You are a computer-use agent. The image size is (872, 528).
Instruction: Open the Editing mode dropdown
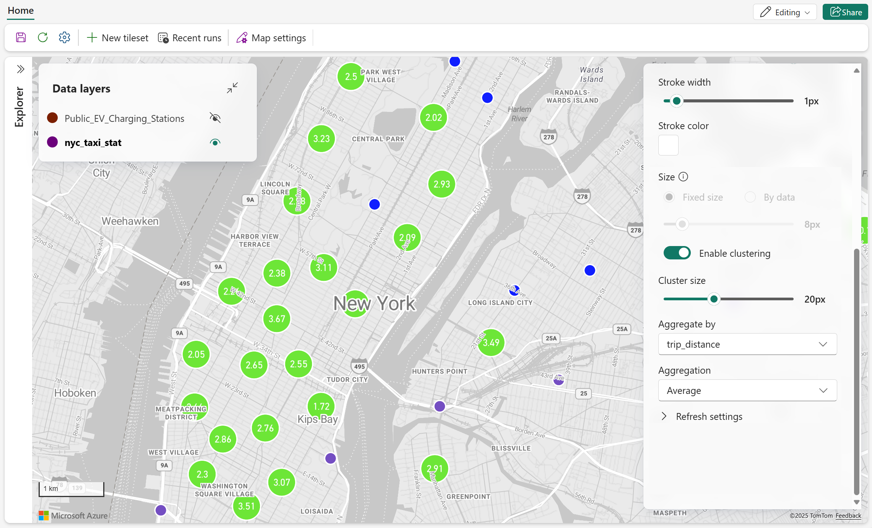click(785, 12)
